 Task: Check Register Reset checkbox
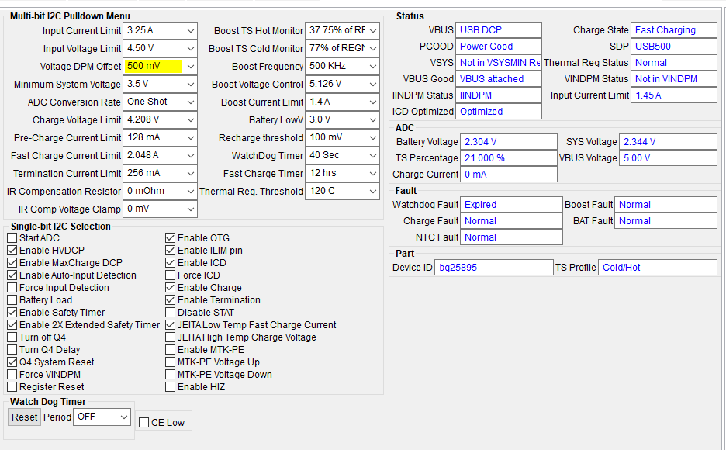click(x=12, y=387)
